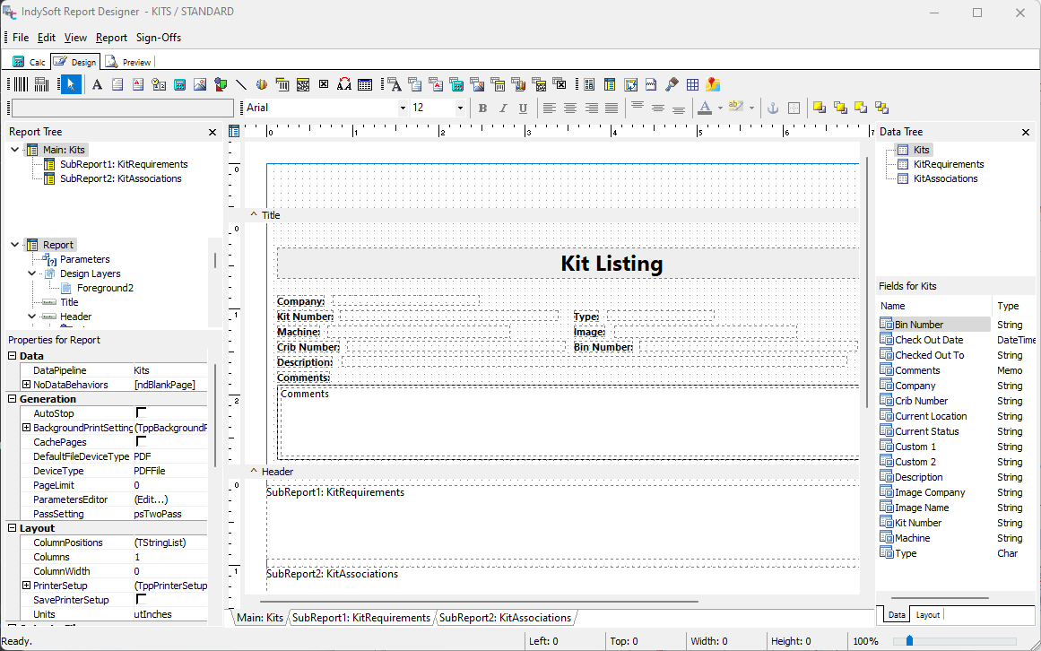1041x651 pixels.
Task: Open the Arial font name dropdown
Action: pyautogui.click(x=402, y=108)
